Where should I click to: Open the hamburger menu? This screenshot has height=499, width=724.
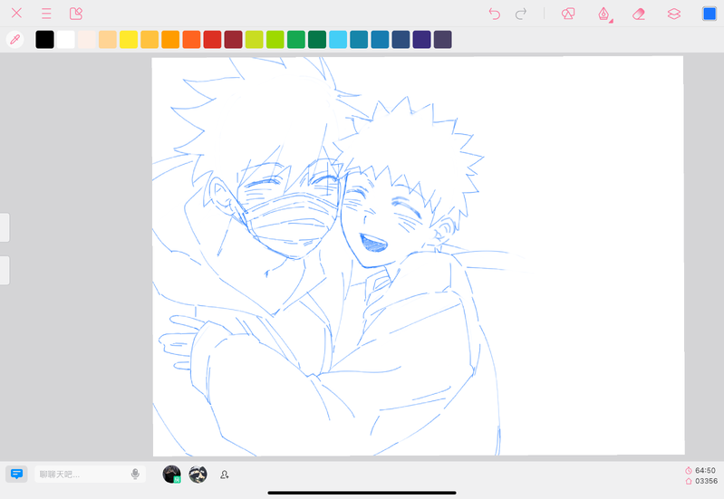pyautogui.click(x=46, y=13)
